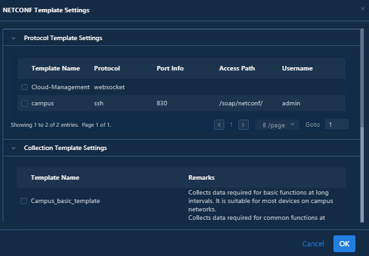The height and width of the screenshot is (256, 369).
Task: Click the dialog's vertical scrollbar
Action: pyautogui.click(x=362, y=126)
